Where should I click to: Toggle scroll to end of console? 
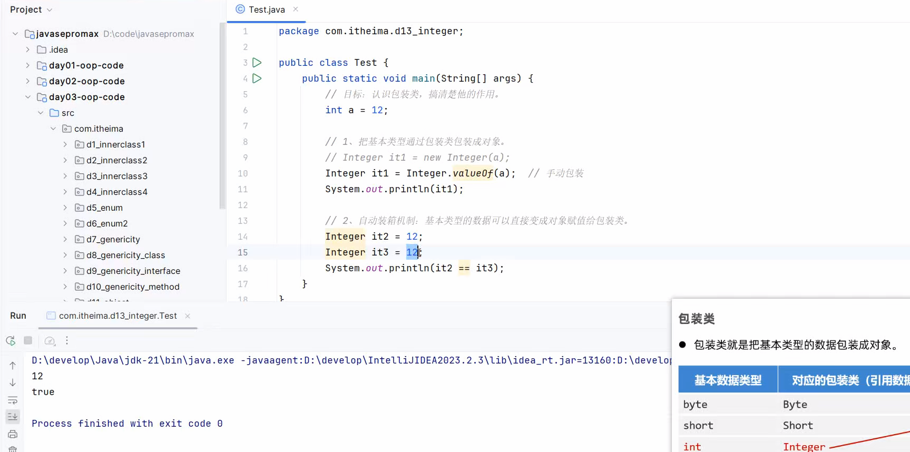click(x=13, y=417)
